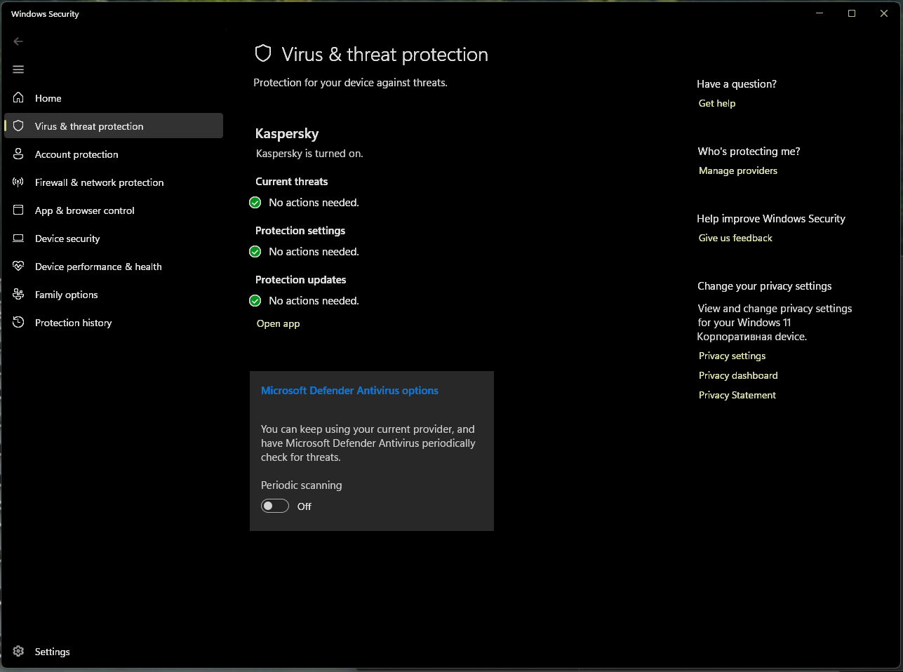This screenshot has width=903, height=672.
Task: Go to Home in sidebar
Action: [x=114, y=98]
